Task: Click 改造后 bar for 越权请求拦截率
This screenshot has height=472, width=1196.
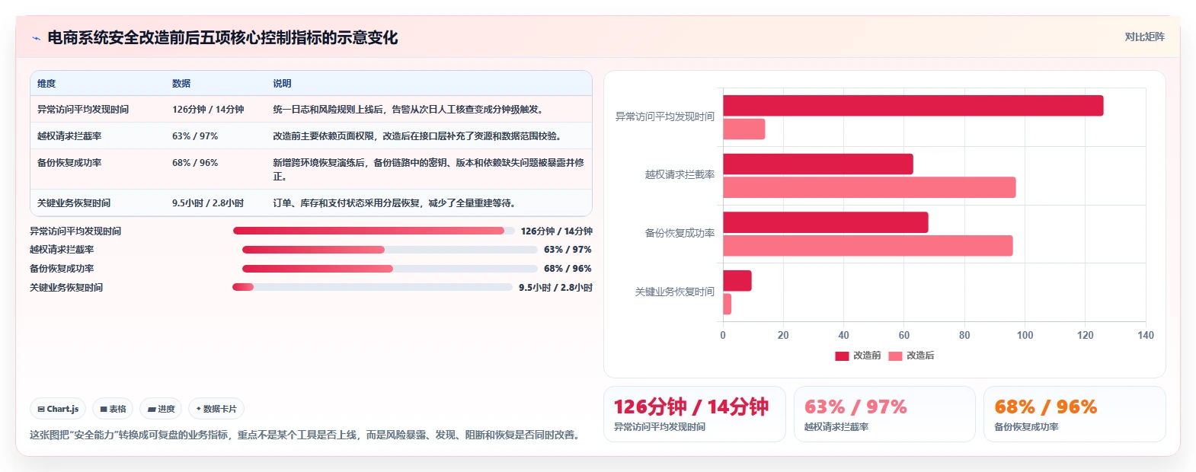Action: tap(869, 187)
